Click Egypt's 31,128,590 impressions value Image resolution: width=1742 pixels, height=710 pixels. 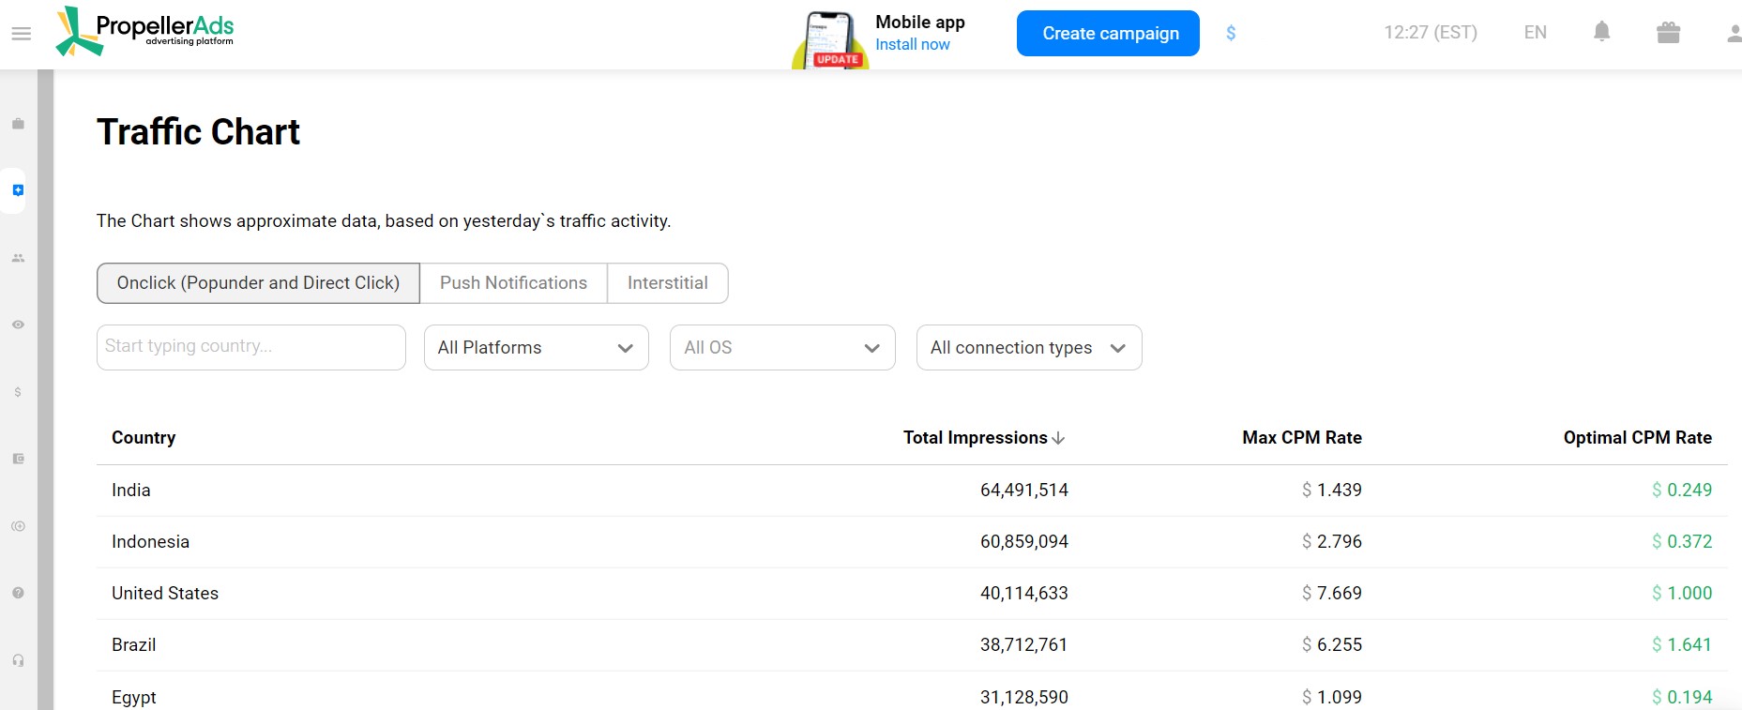1024,698
